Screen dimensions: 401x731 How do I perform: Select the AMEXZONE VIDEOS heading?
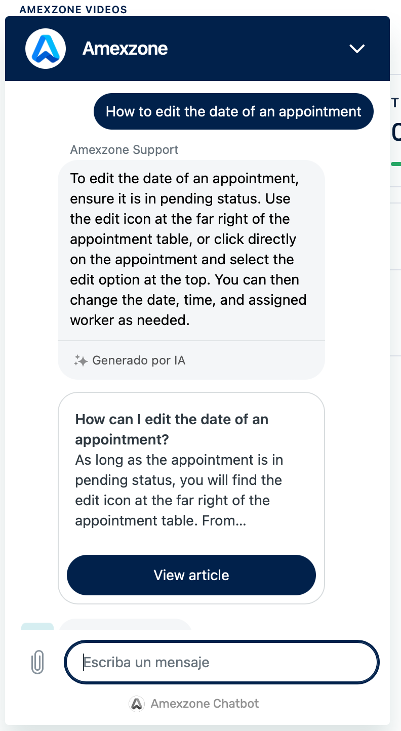pos(73,10)
